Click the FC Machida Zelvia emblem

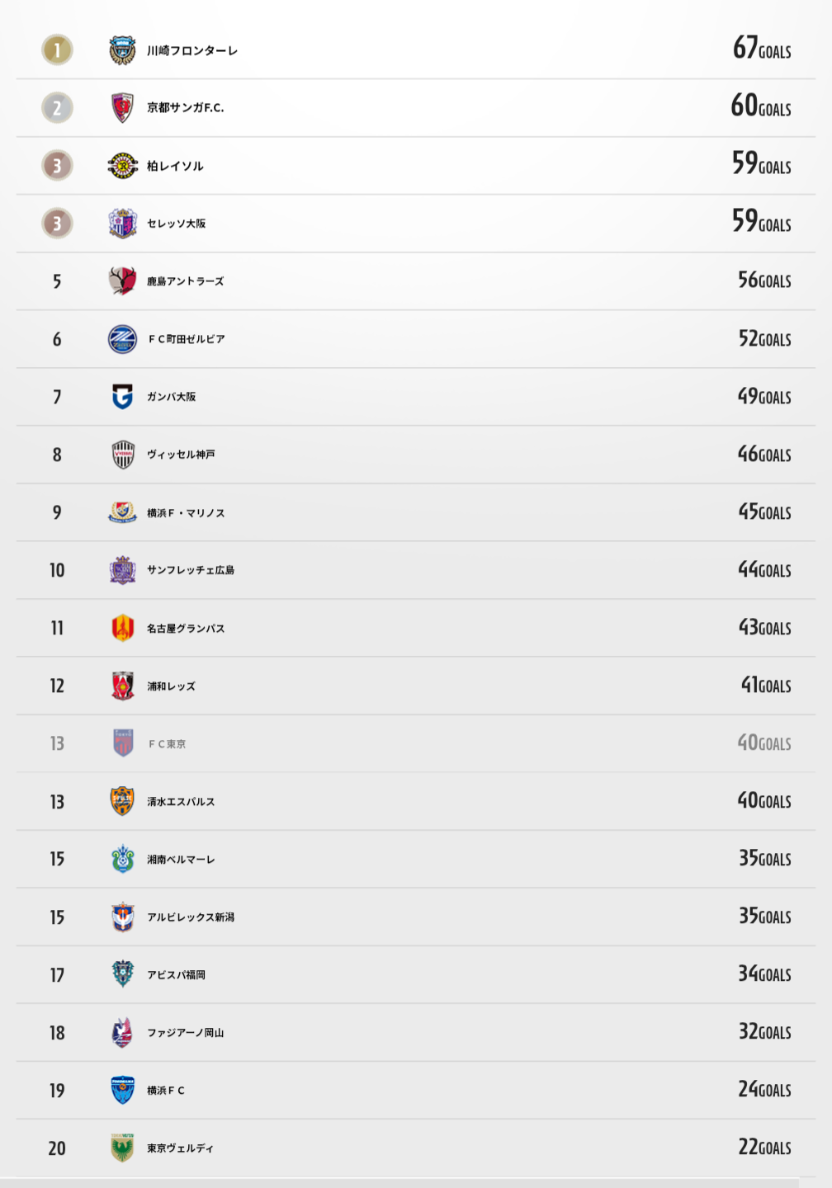coord(122,339)
